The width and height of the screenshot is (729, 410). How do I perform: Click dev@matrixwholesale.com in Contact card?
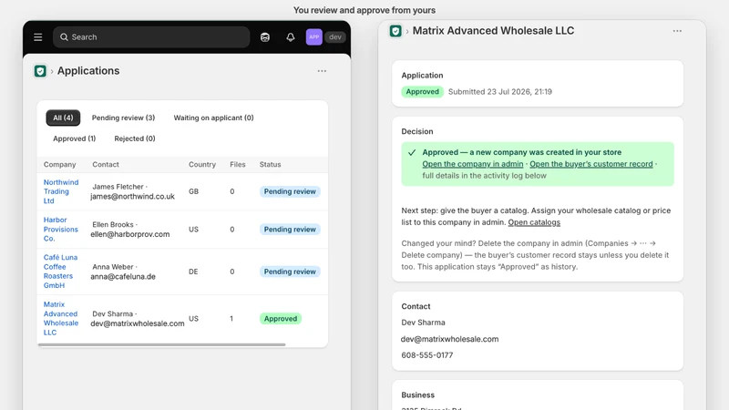(449, 339)
